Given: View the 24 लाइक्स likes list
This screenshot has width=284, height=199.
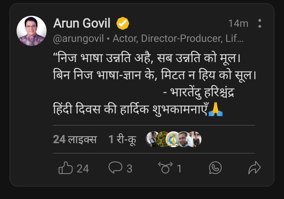Looking at the screenshot, I should (x=75, y=139).
